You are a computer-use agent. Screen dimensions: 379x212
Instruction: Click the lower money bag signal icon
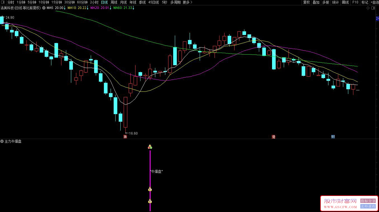click(x=150, y=201)
